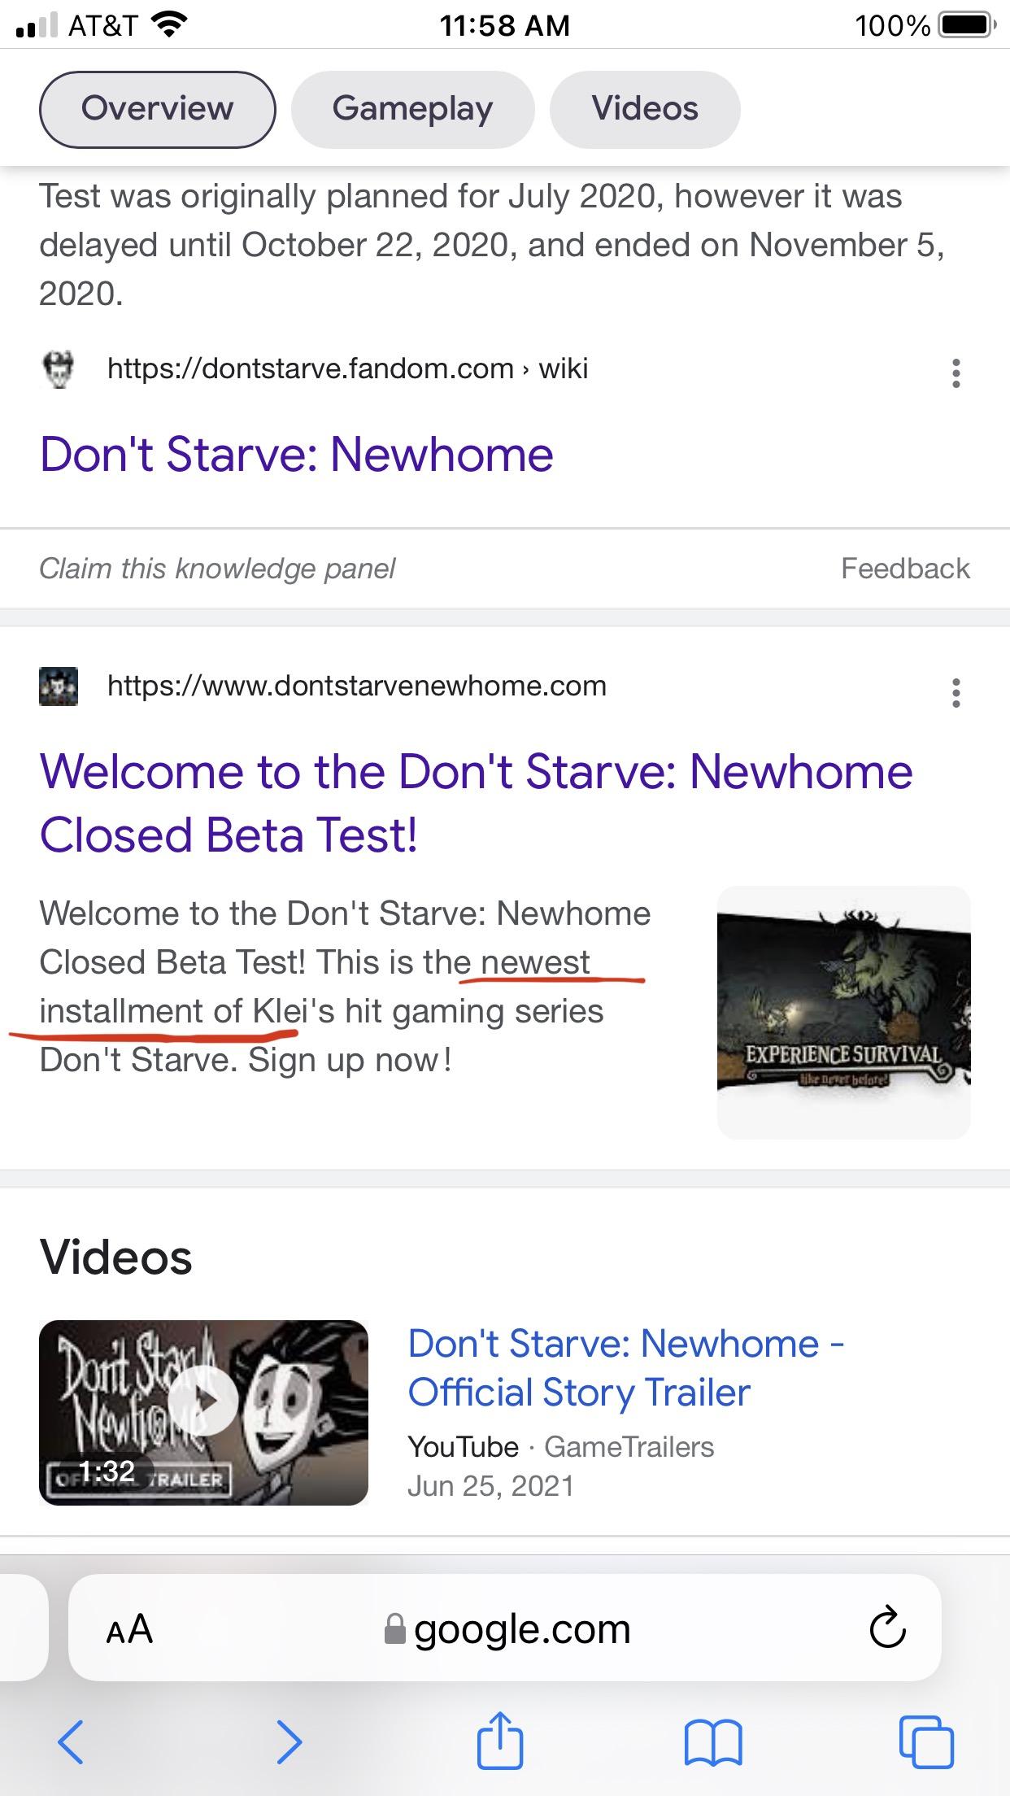Open the AA reader options menu
1010x1796 pixels.
pyautogui.click(x=129, y=1628)
